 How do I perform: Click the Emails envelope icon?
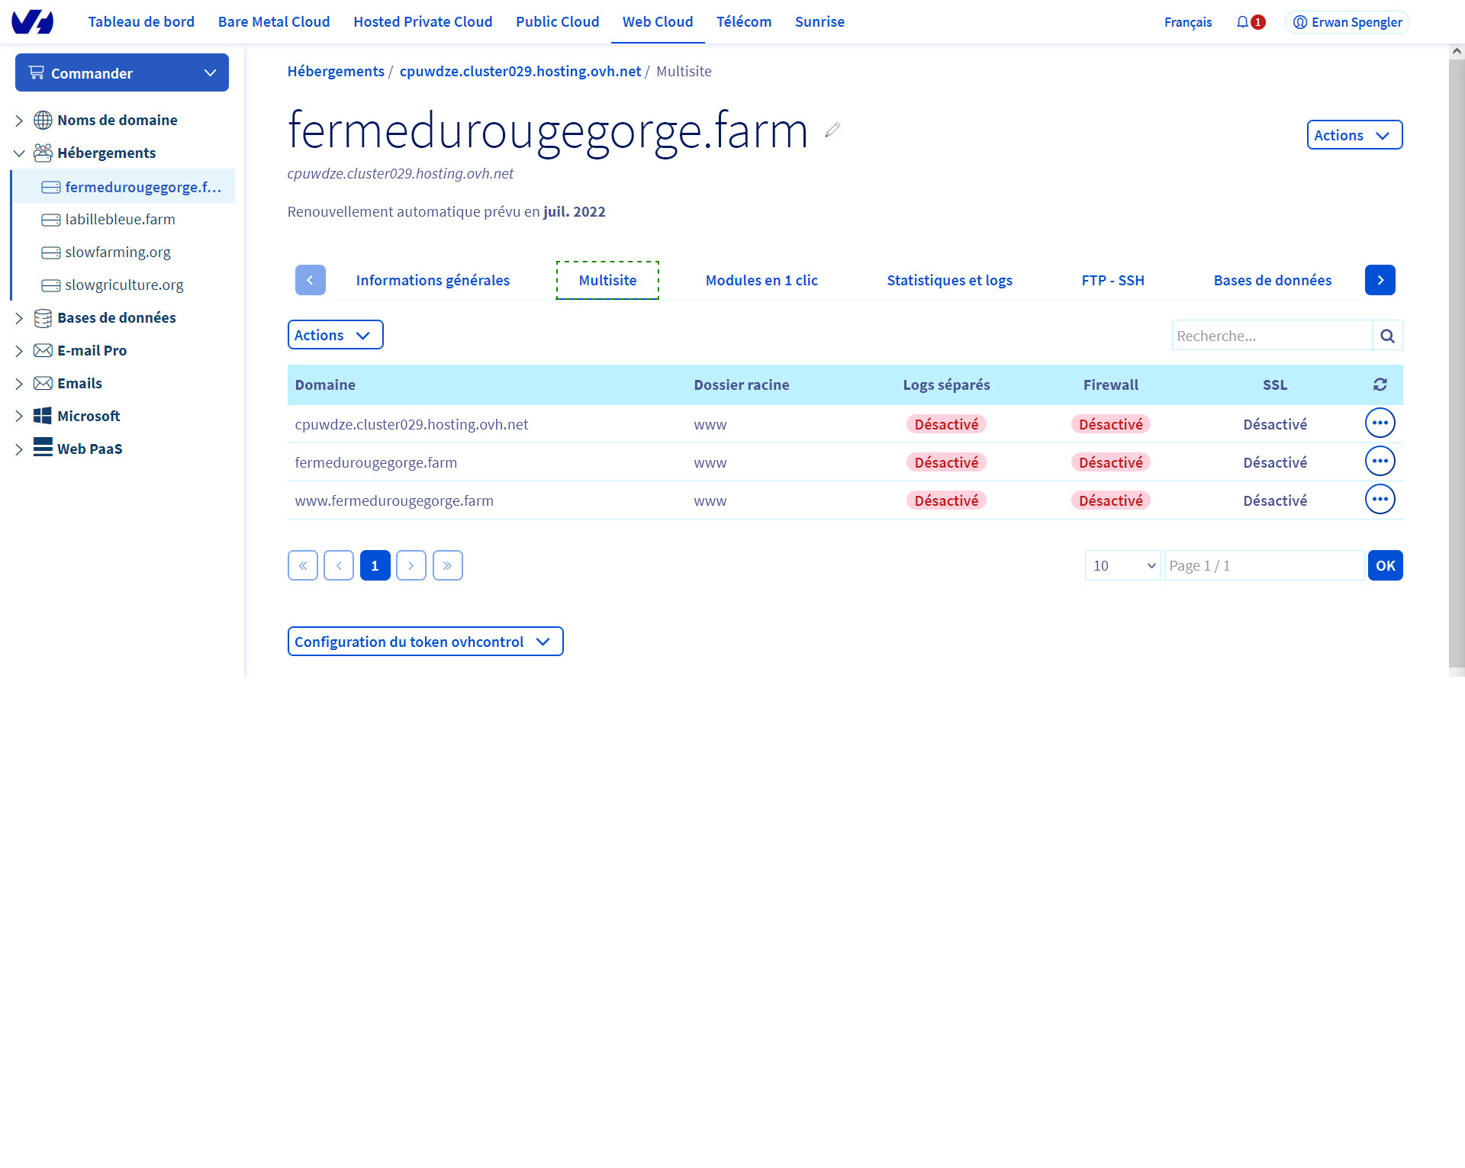point(43,383)
